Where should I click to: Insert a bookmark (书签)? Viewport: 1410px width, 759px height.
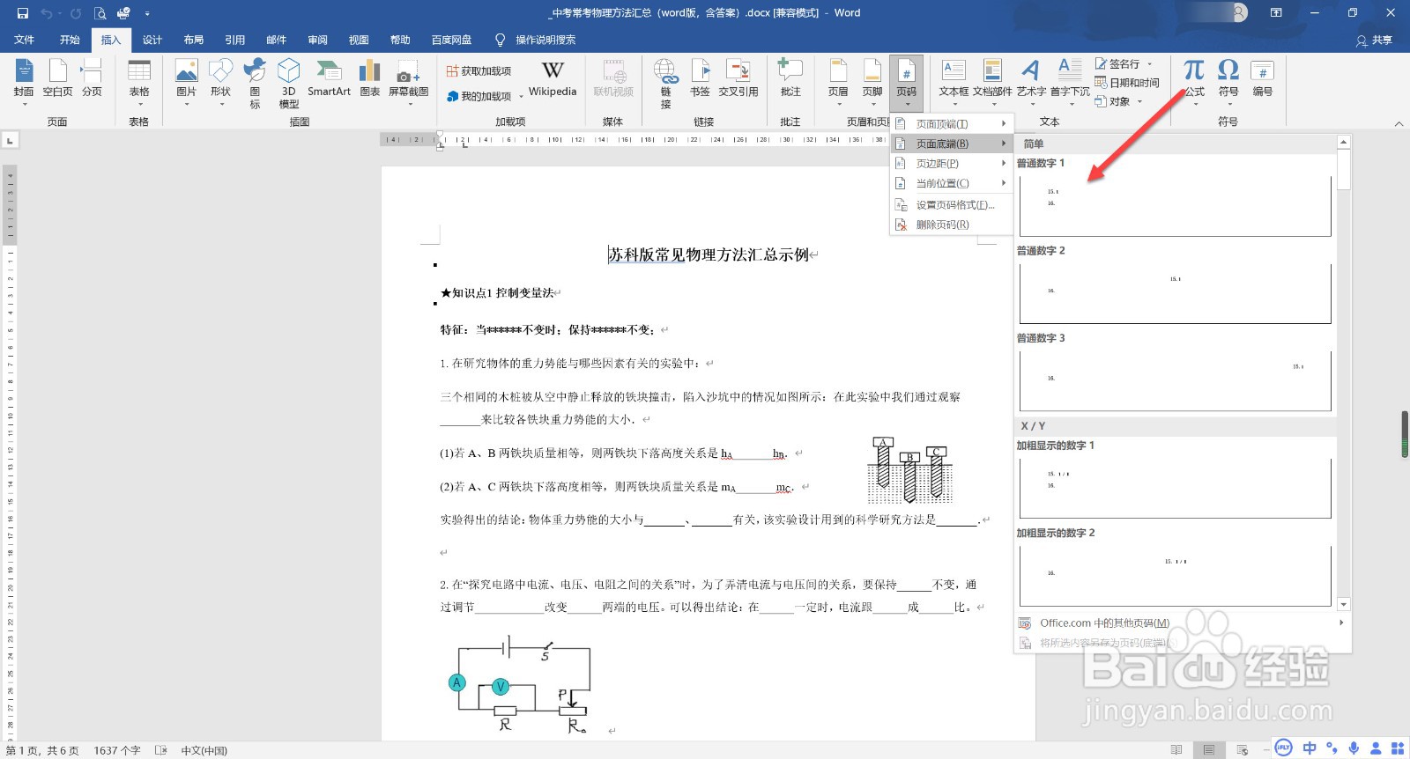(700, 79)
